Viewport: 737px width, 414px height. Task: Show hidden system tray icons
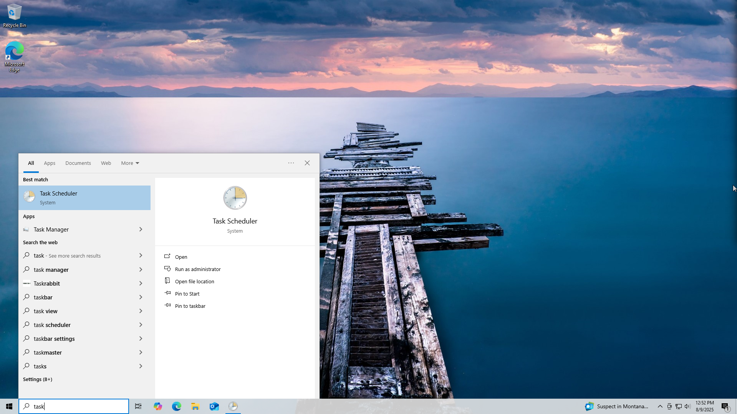(x=660, y=406)
